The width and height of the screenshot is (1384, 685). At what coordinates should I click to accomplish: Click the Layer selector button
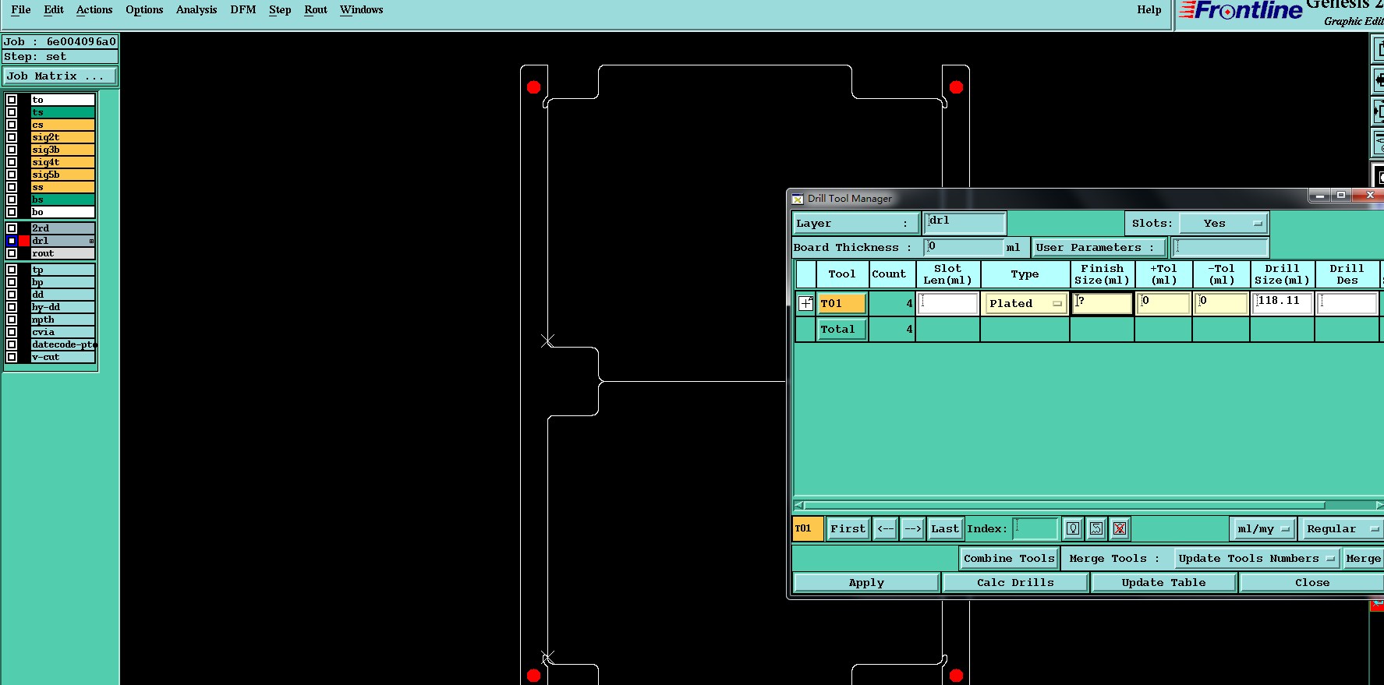(x=855, y=224)
